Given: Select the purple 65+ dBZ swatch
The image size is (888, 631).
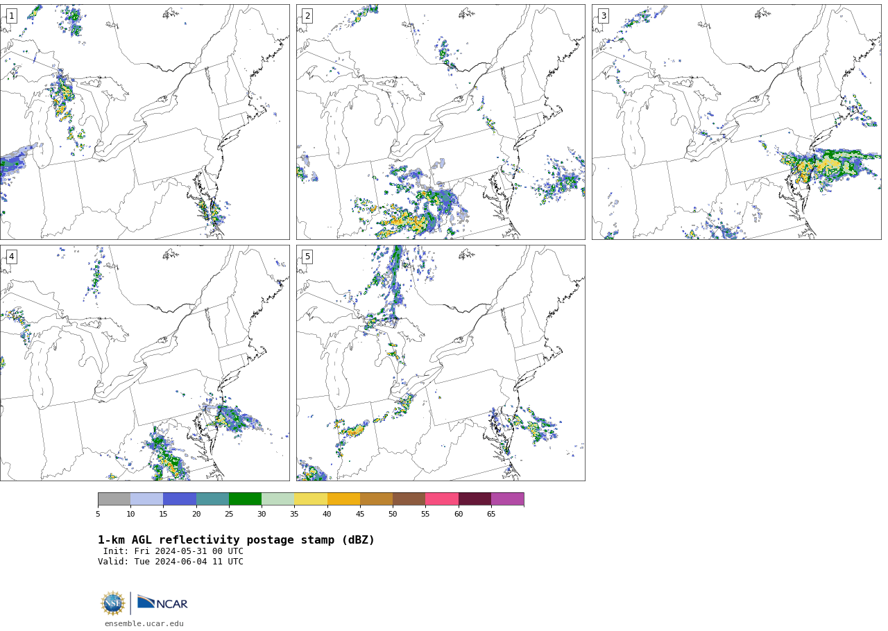Looking at the screenshot, I should pyautogui.click(x=507, y=499).
